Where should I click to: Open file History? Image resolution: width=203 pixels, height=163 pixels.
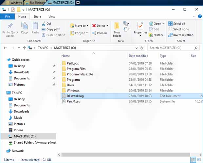tap(156, 35)
